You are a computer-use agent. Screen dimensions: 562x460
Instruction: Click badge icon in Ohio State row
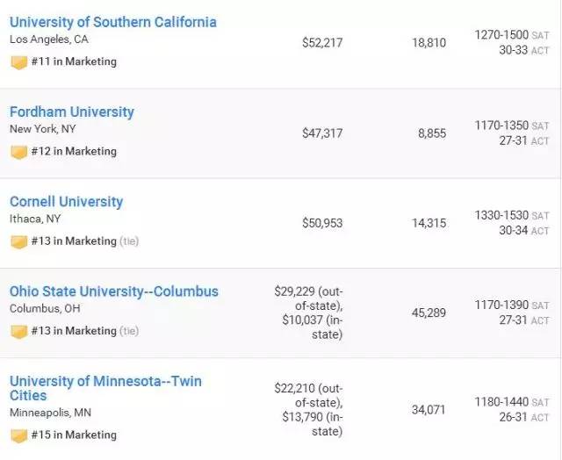coord(19,331)
